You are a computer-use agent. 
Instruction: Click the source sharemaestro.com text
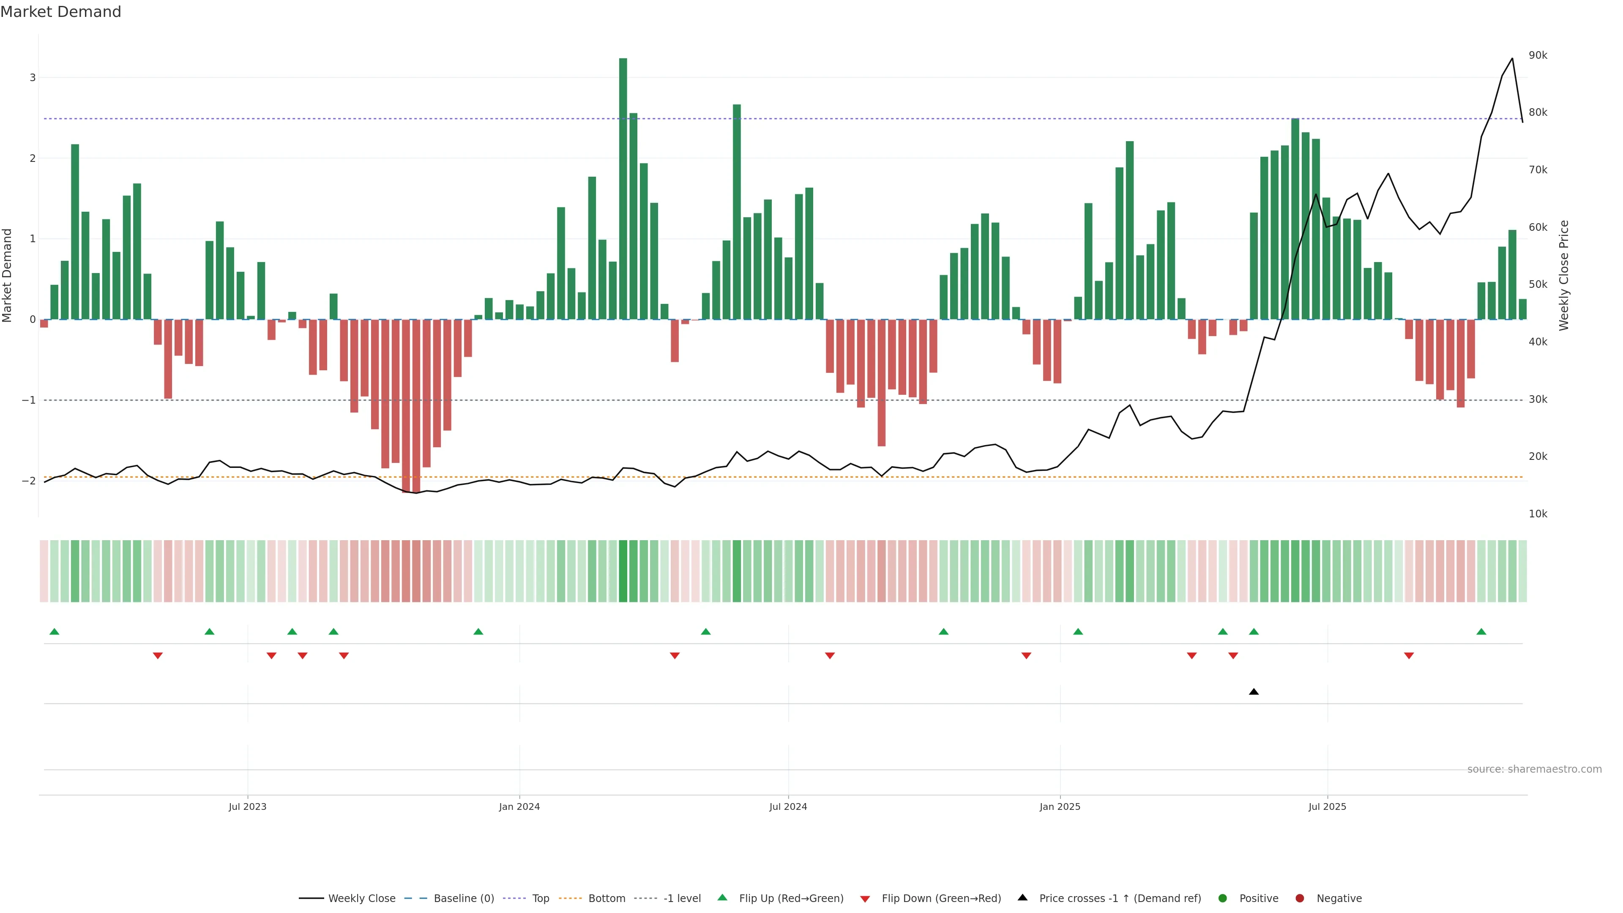[x=1534, y=769]
